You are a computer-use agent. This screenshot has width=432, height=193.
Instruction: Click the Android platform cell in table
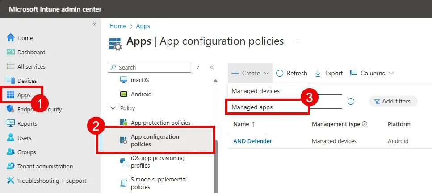pos(398,141)
